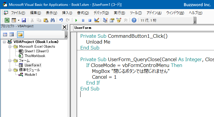
Task: Open the Toolbox hammer-and-wrench icon
Action: (126, 20)
